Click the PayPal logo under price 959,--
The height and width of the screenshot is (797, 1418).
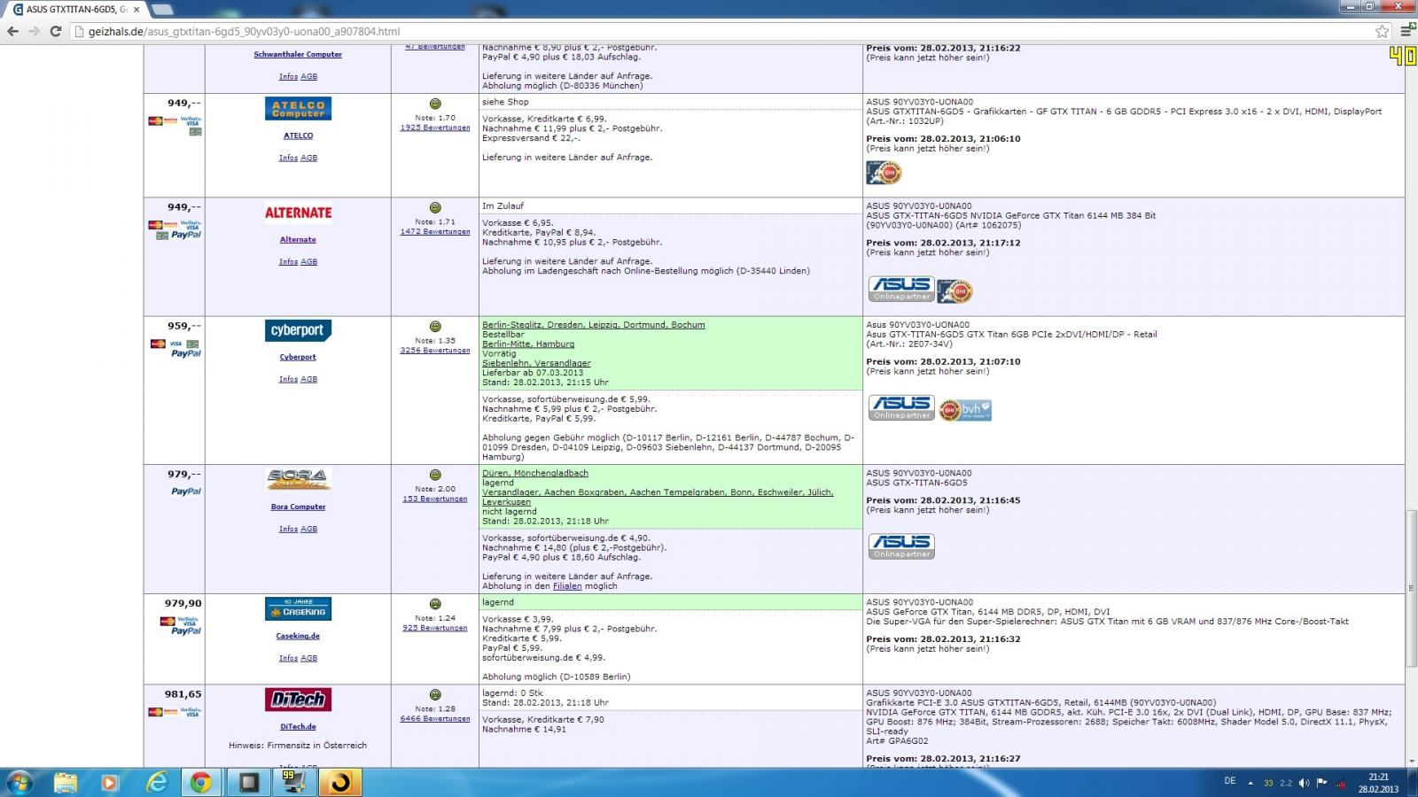(x=186, y=354)
